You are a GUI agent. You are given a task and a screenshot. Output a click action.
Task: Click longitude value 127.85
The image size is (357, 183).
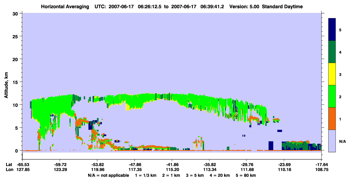point(23,170)
